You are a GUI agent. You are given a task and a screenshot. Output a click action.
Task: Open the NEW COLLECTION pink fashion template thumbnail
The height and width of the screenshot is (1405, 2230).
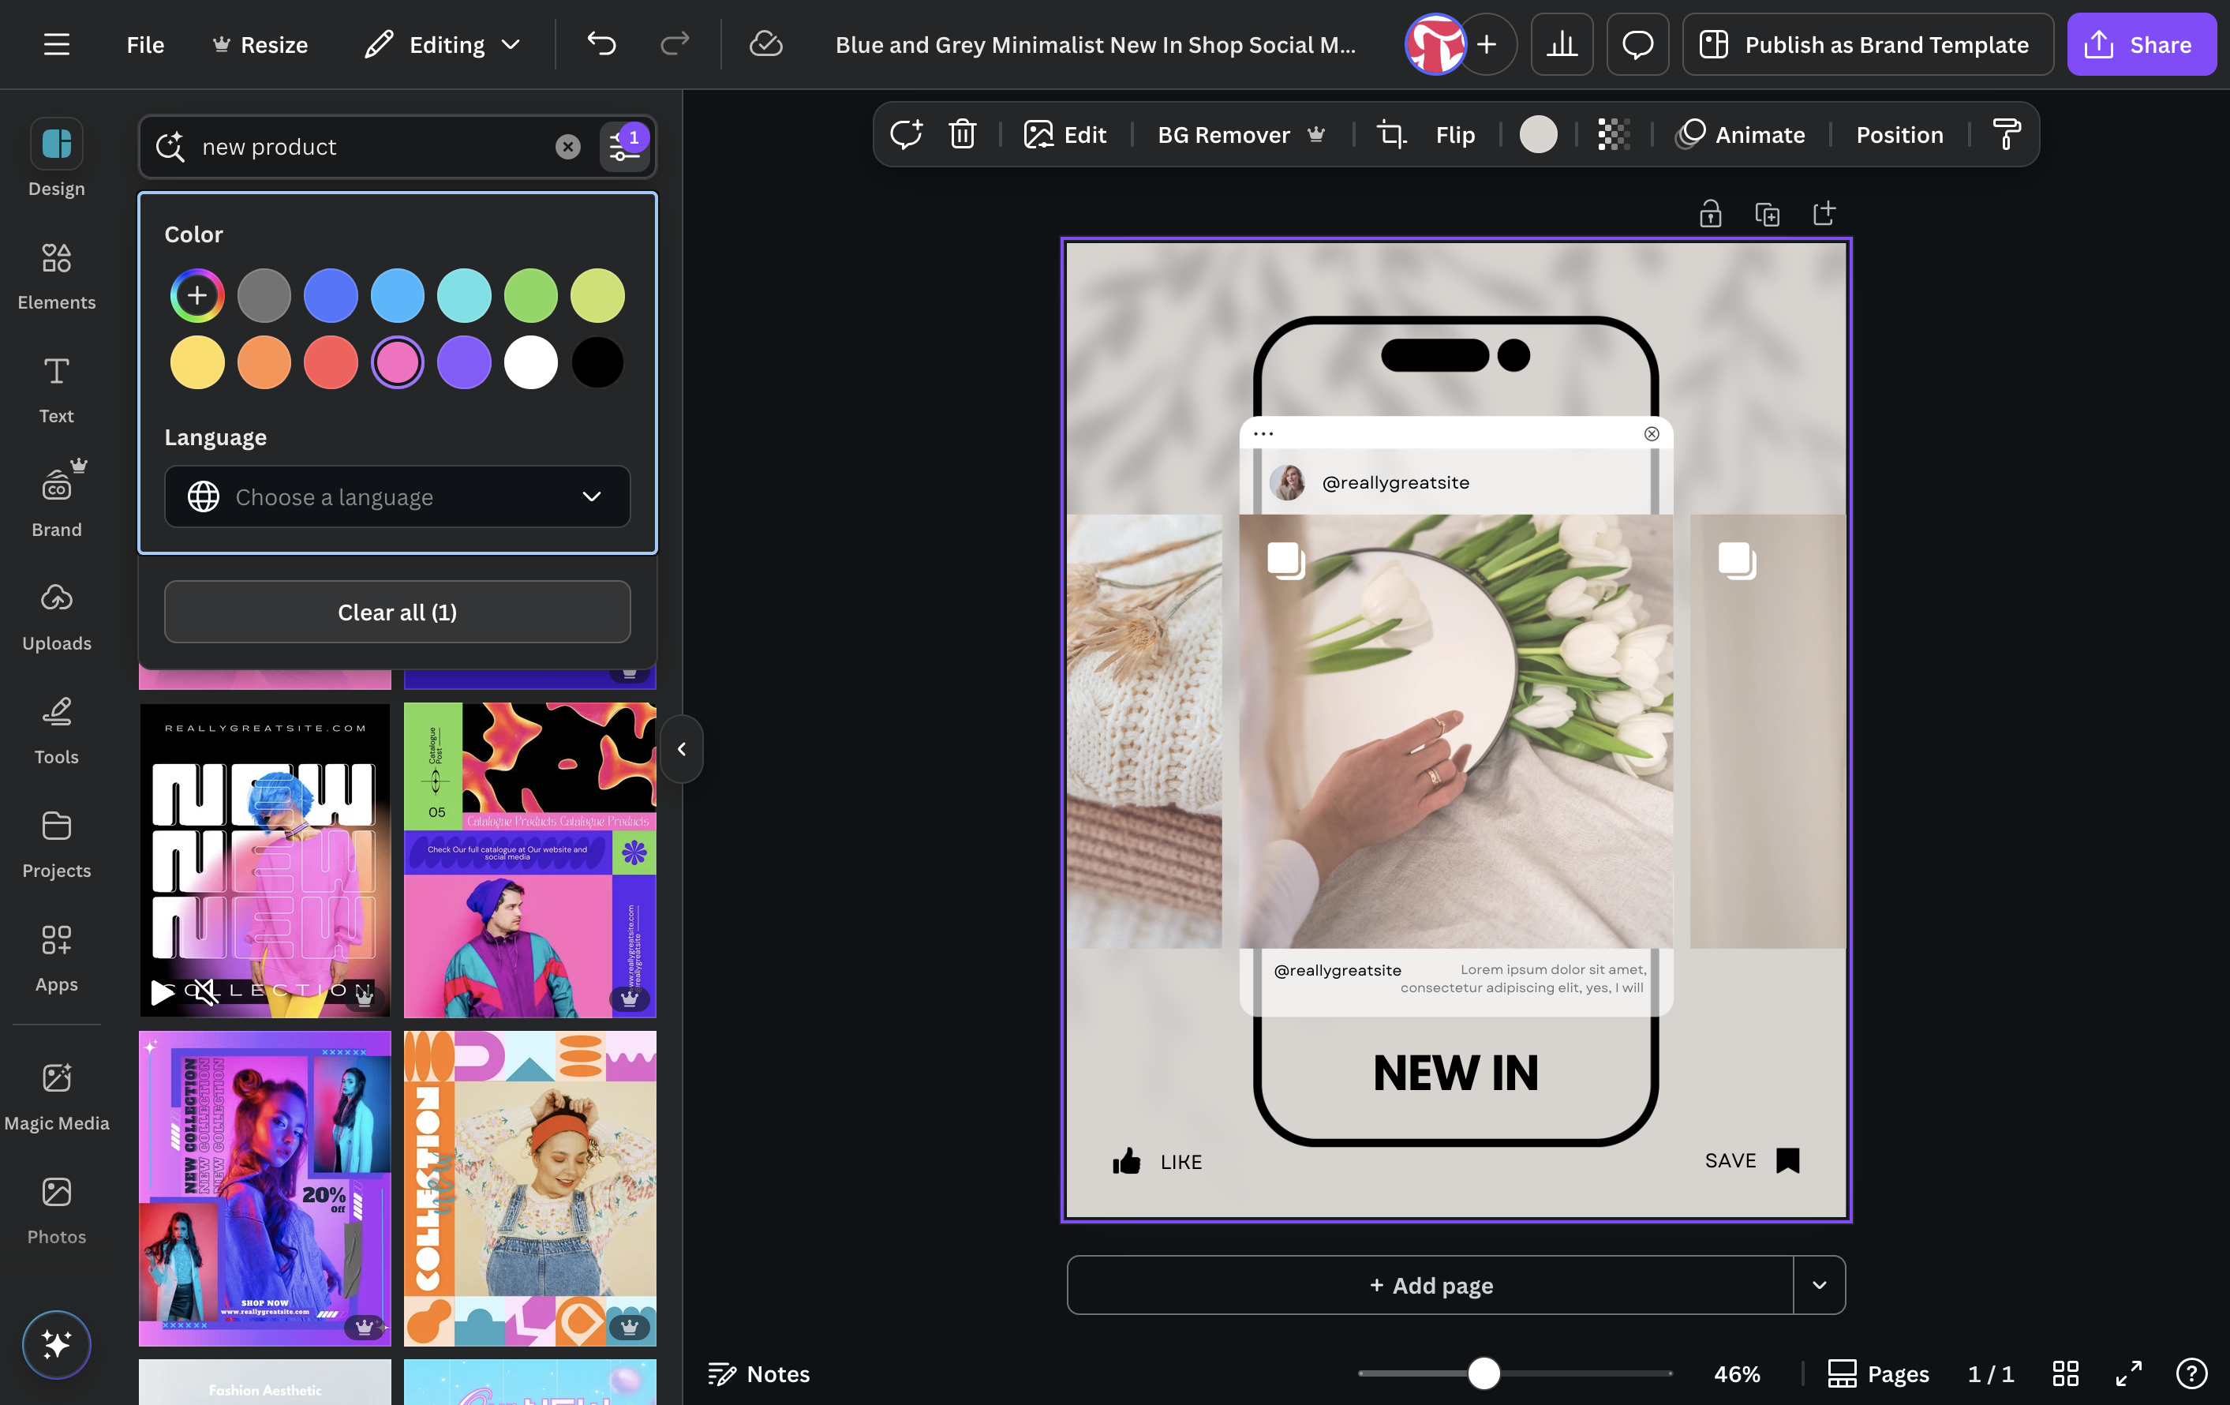click(x=265, y=1188)
